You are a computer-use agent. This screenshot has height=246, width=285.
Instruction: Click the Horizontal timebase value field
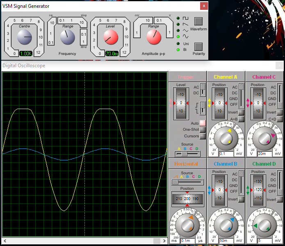pyautogui.click(x=188, y=241)
